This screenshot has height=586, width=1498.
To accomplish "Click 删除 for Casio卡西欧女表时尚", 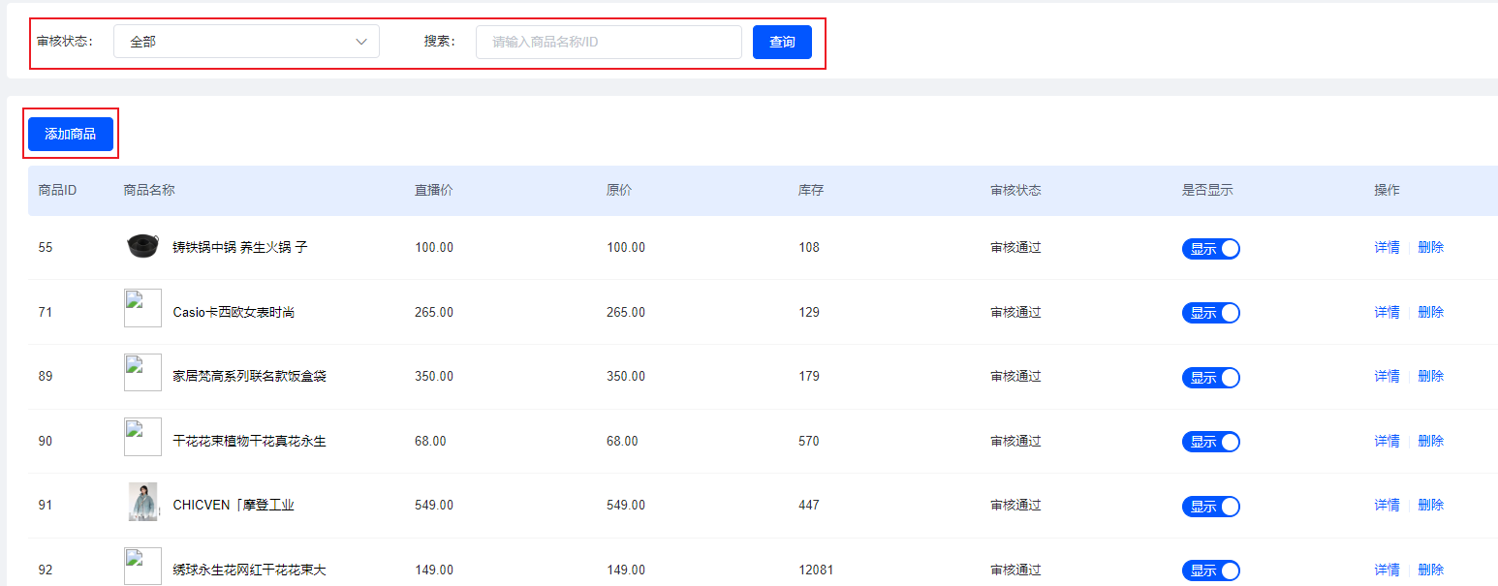I will click(x=1430, y=312).
